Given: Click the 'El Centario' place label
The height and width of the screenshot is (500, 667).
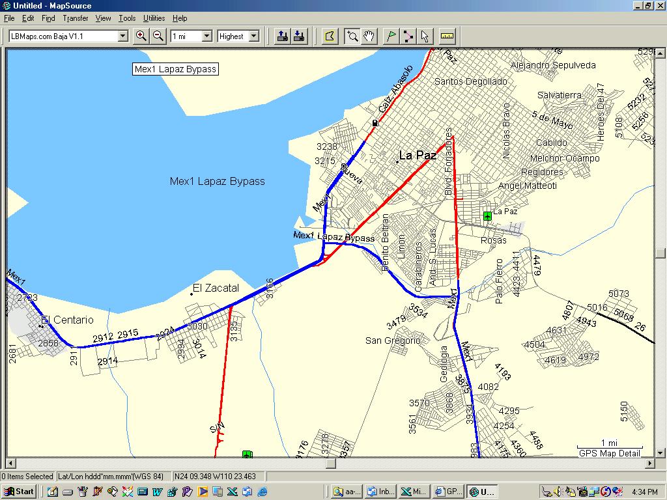Looking at the screenshot, I should (67, 320).
